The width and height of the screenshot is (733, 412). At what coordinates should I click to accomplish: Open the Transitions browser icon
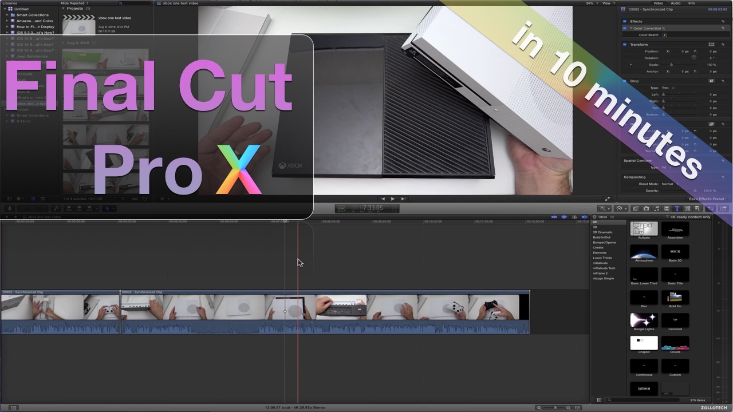(667, 208)
